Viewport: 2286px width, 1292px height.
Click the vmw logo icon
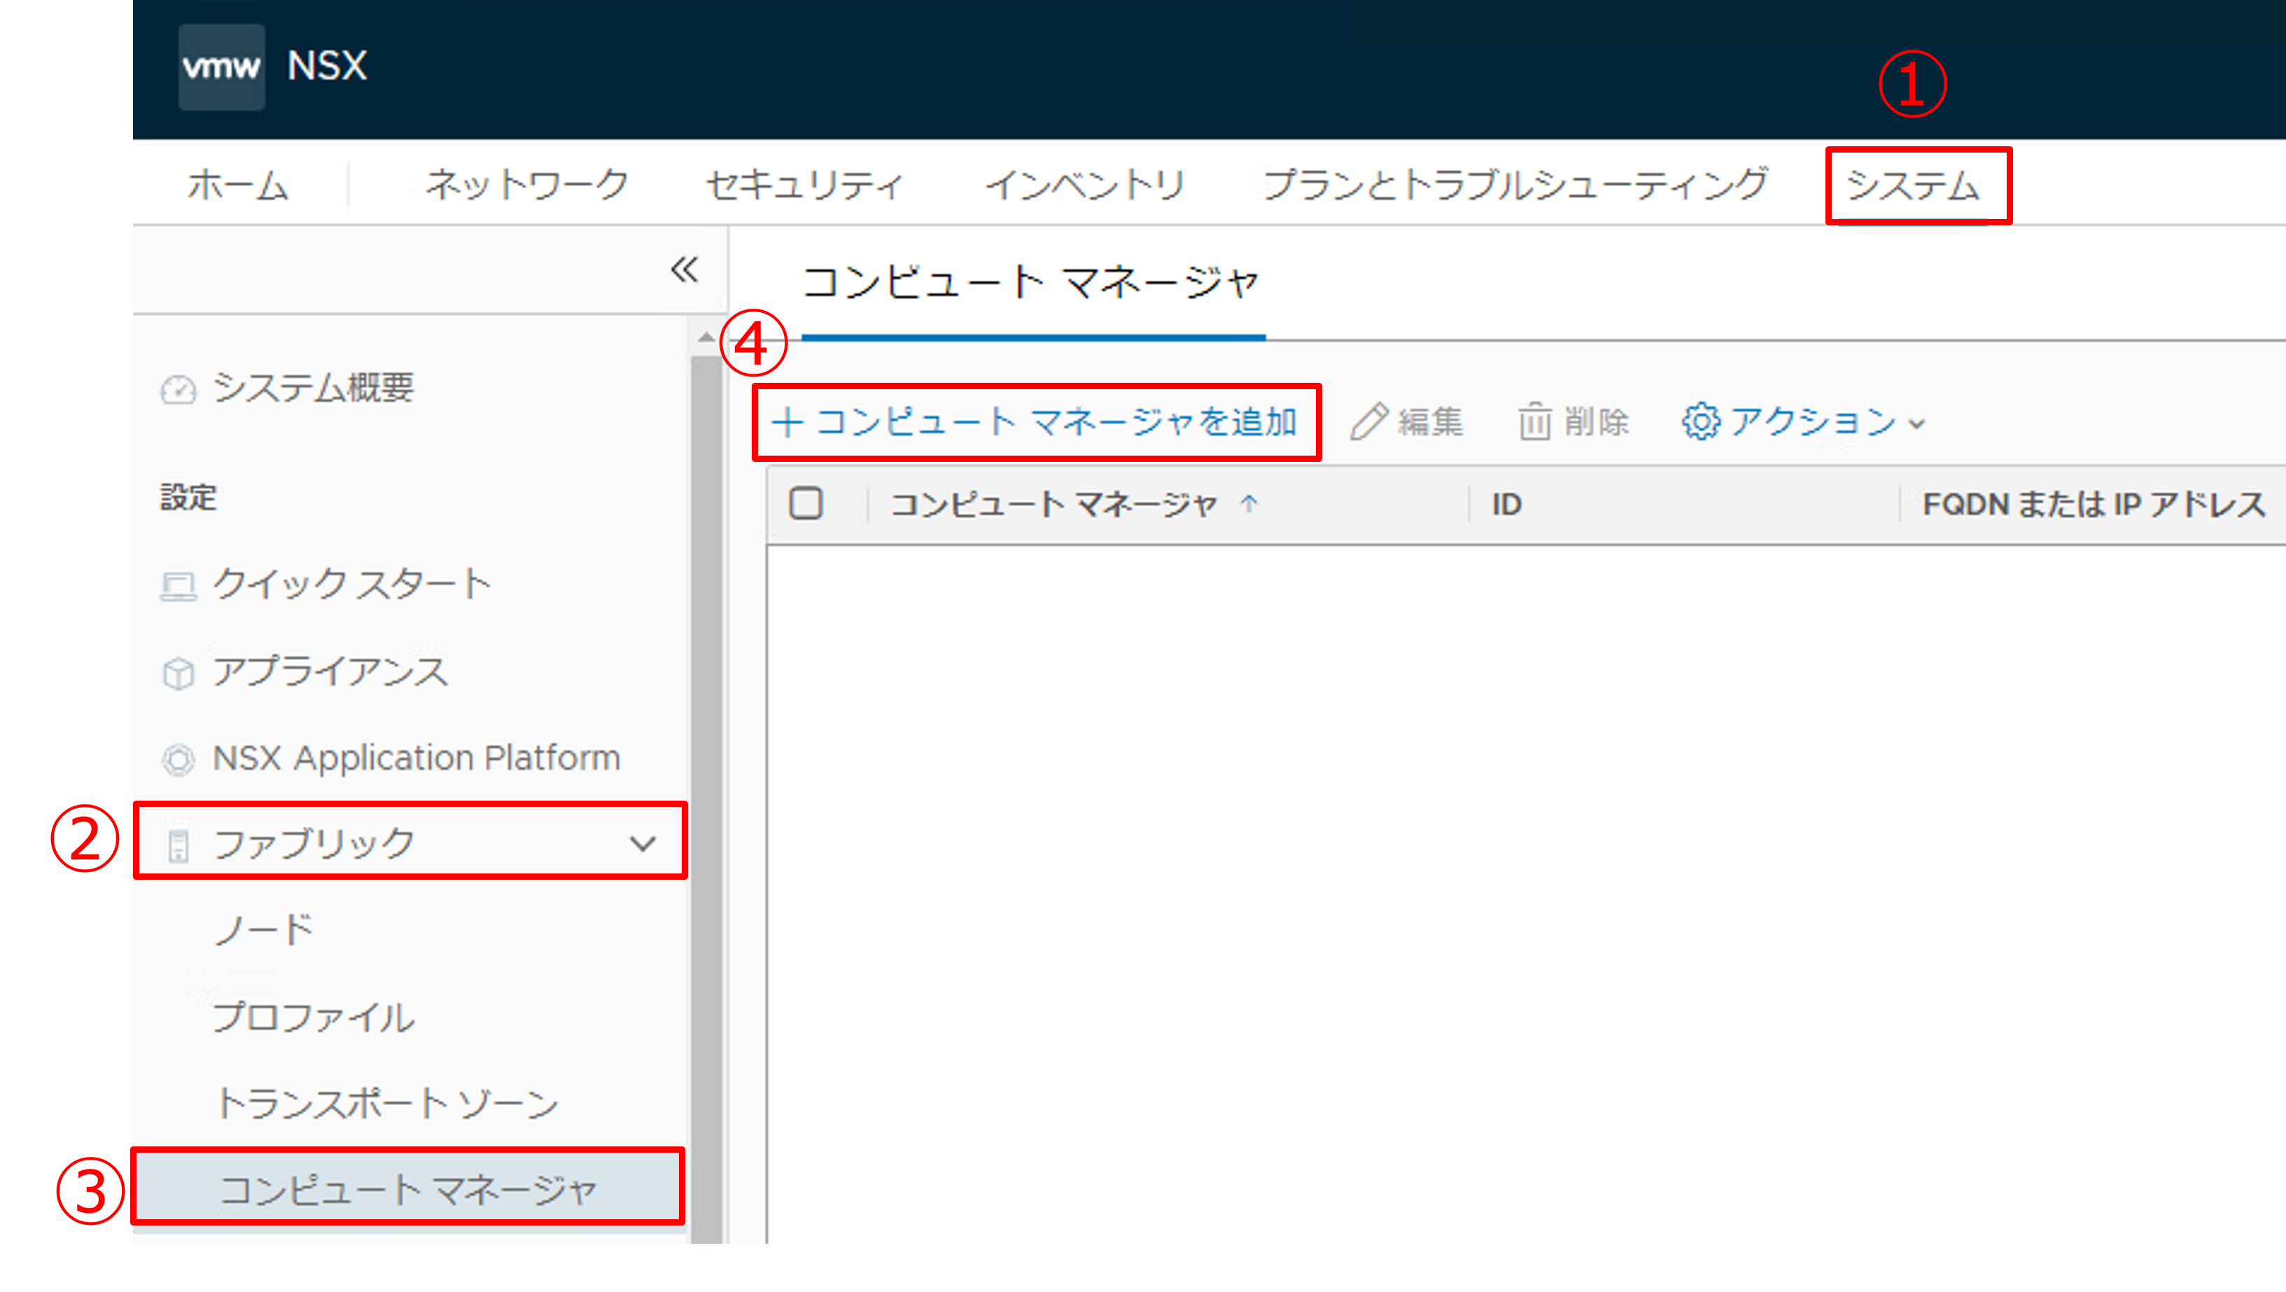pyautogui.click(x=221, y=66)
